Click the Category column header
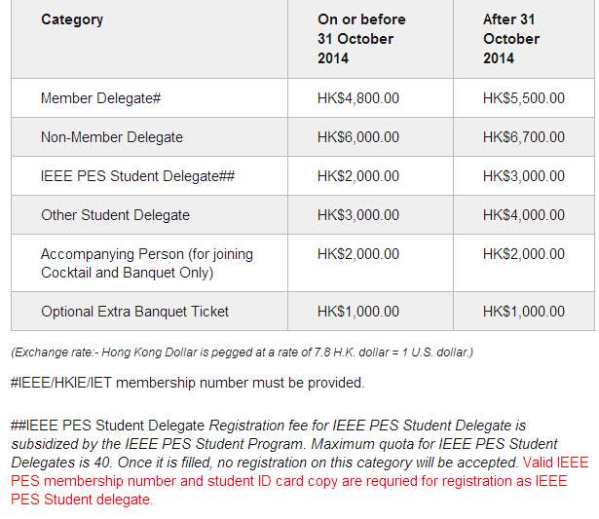Image resolution: width=599 pixels, height=519 pixels. 72,19
